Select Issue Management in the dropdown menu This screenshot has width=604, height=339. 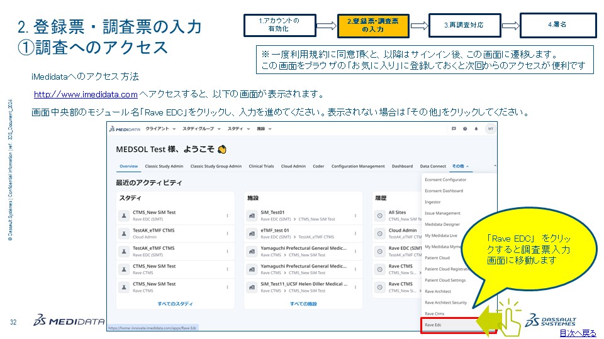click(442, 213)
